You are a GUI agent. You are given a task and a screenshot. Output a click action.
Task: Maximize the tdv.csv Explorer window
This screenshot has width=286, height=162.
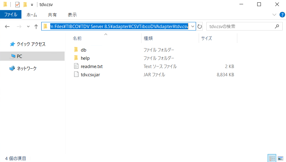coord(259,4)
